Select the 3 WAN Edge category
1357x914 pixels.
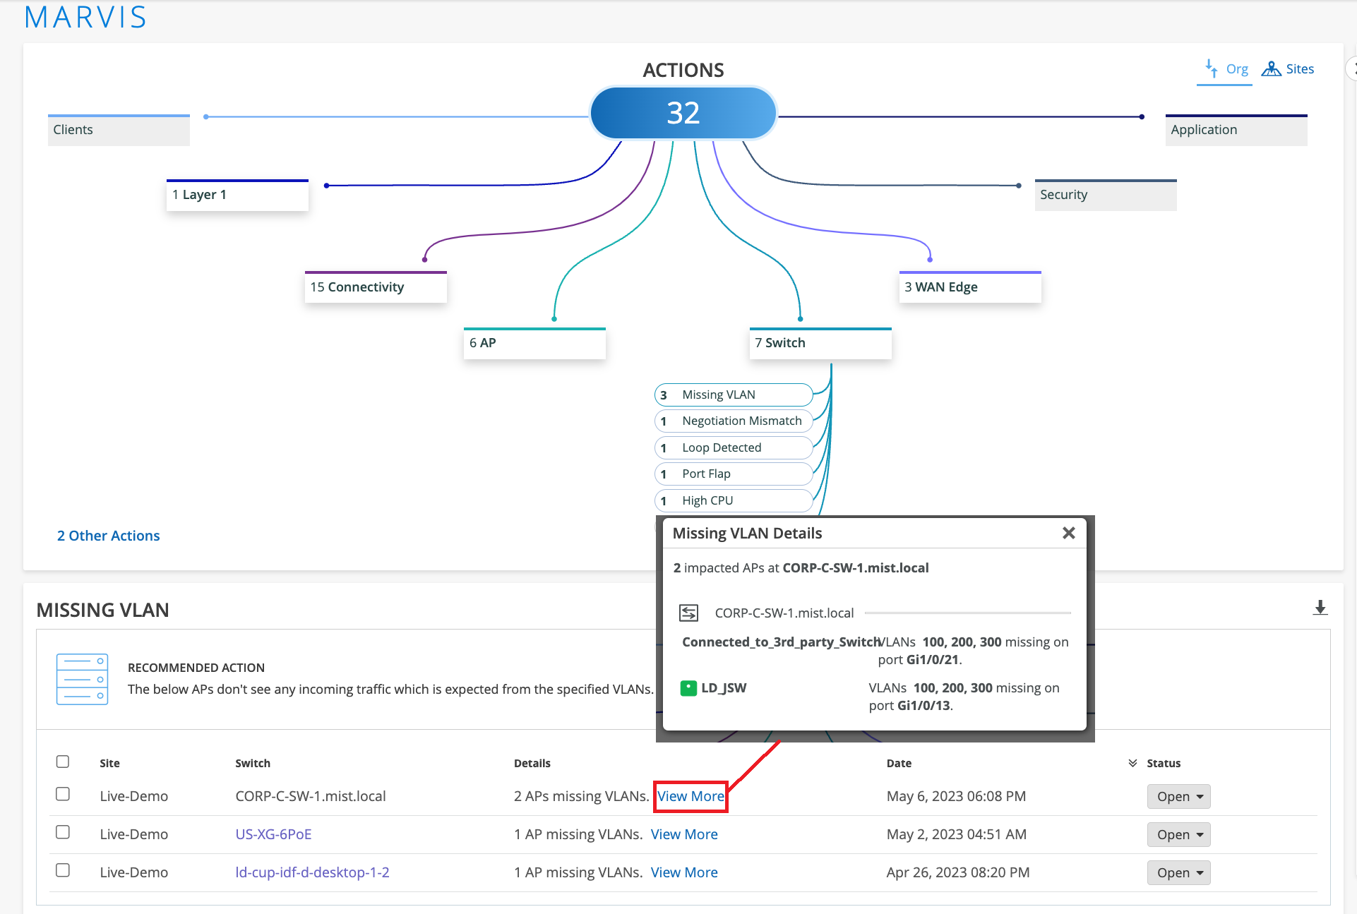[969, 287]
